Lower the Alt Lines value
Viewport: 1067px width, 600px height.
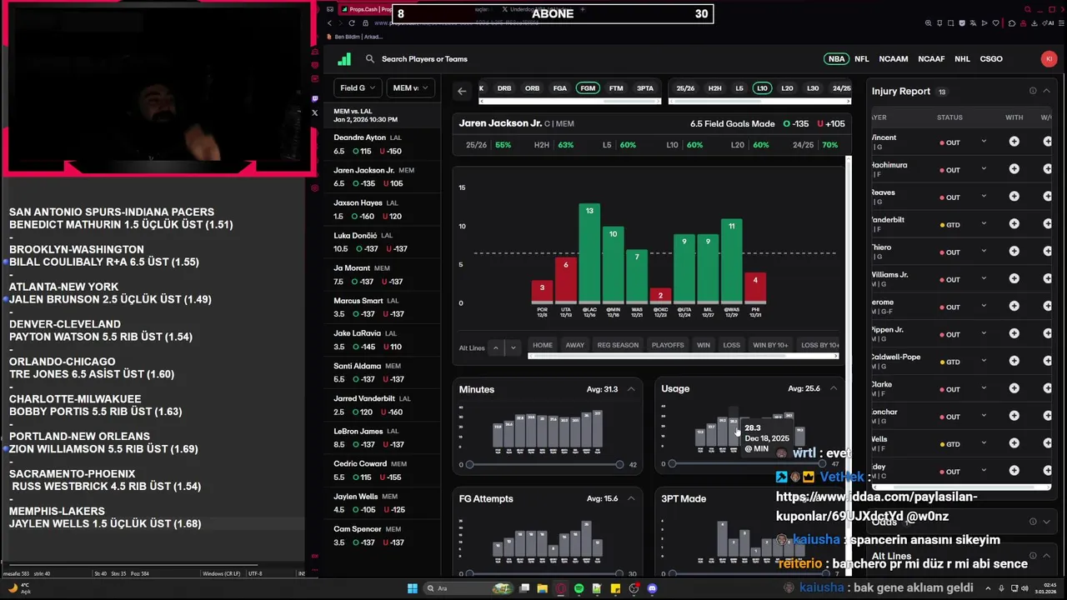point(513,347)
